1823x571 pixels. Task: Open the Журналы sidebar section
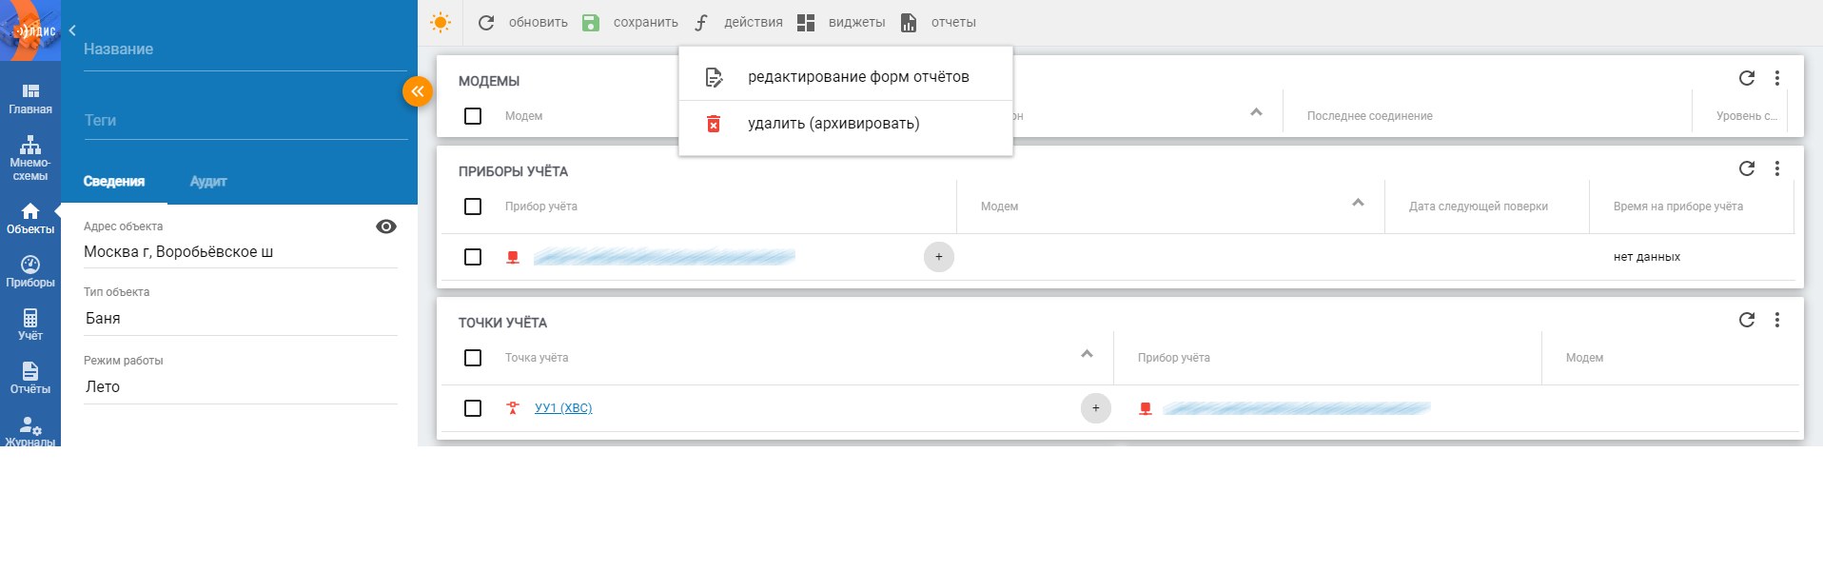pos(30,431)
